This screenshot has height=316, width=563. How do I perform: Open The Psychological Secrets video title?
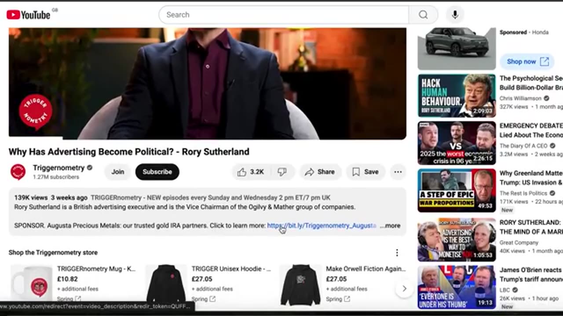pos(531,83)
